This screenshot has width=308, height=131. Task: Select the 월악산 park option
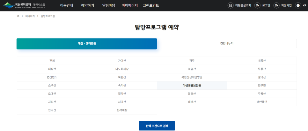click(122, 94)
